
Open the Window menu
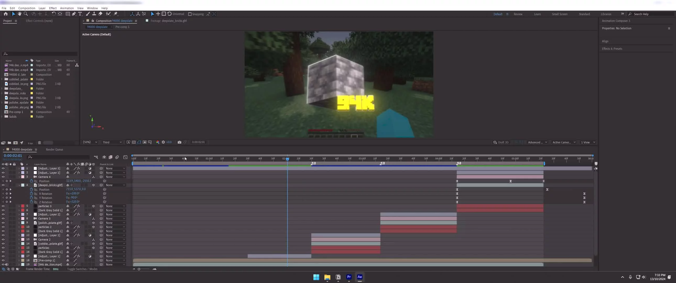click(92, 8)
